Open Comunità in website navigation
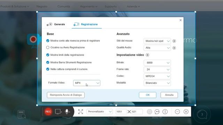This screenshot has height=125, width=223. pos(63,6)
